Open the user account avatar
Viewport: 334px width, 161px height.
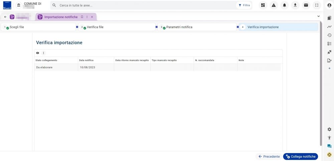click(x=329, y=5)
